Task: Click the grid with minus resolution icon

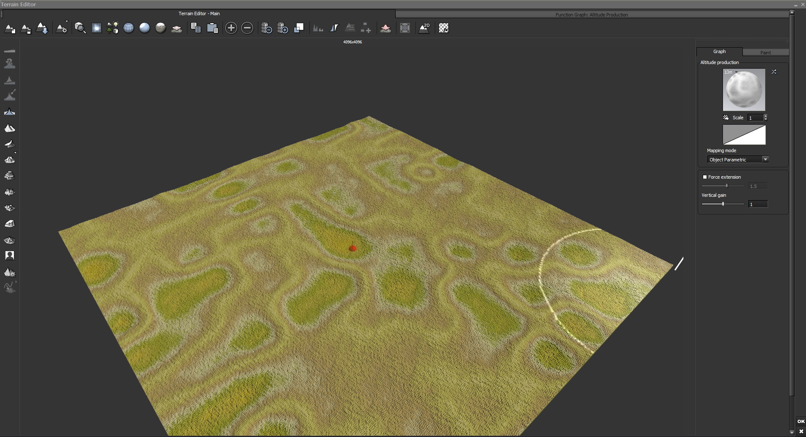Action: 267,28
